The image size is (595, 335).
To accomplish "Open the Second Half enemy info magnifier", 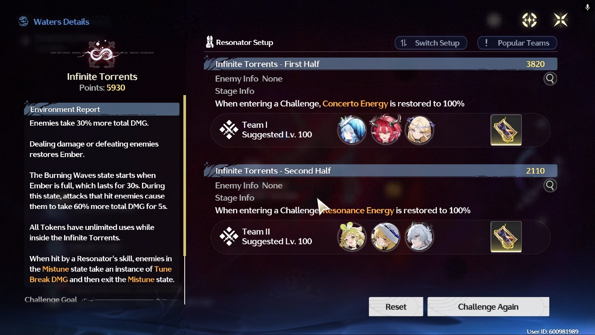I will tap(550, 186).
